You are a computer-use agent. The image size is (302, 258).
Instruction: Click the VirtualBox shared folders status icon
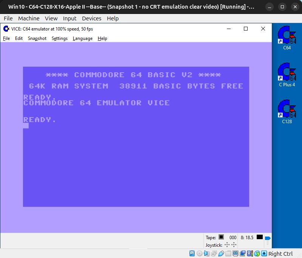(x=228, y=253)
